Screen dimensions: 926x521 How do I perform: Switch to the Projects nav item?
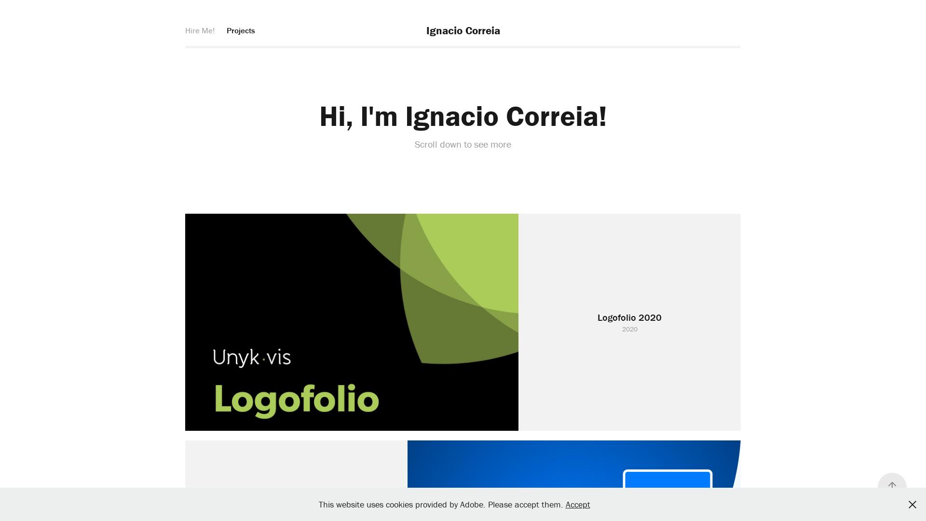point(241,31)
